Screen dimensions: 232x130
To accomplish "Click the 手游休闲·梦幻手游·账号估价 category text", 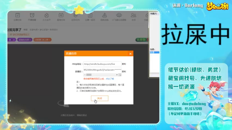I will click(43, 30).
